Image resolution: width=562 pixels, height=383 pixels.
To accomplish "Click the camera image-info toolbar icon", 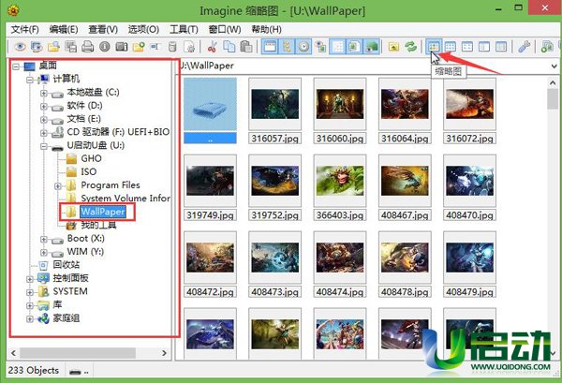I will click(x=122, y=47).
